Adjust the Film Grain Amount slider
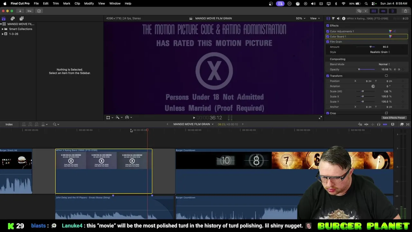Viewport: 412px width, 232px height. (365, 47)
